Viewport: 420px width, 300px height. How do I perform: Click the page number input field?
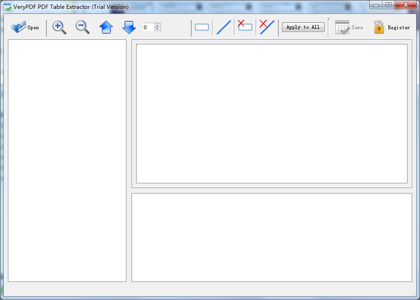[x=148, y=27]
